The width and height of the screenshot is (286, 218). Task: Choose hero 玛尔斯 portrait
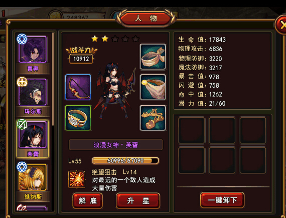point(33,92)
